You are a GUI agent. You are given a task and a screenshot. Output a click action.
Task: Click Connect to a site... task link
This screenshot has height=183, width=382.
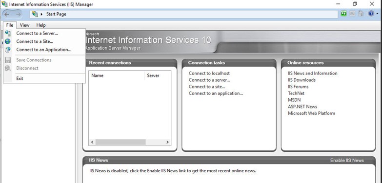pos(207,87)
